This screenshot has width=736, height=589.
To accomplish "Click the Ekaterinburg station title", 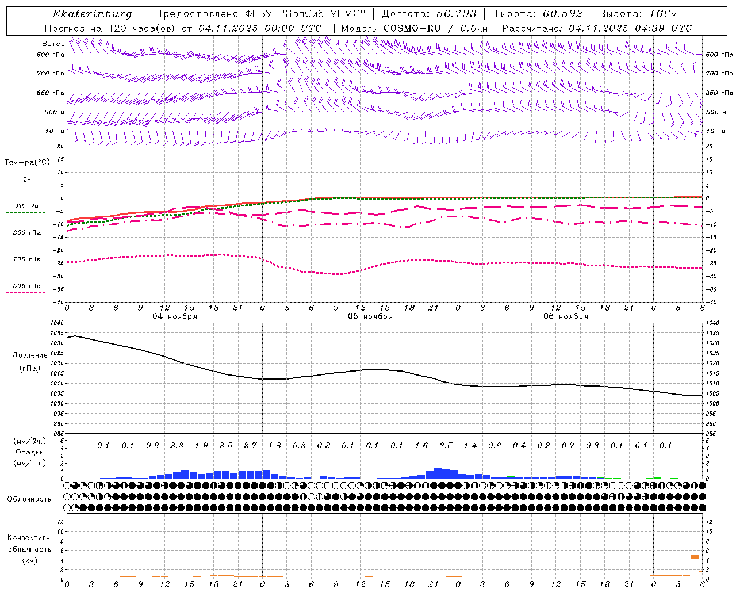I will click(92, 14).
